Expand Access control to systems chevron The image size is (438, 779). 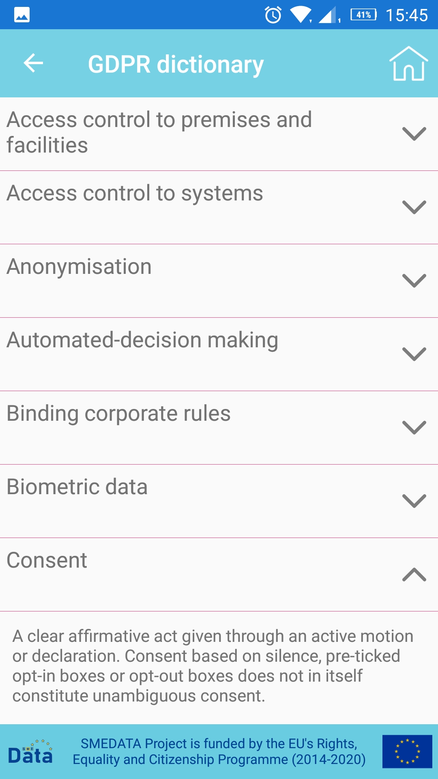tap(414, 207)
